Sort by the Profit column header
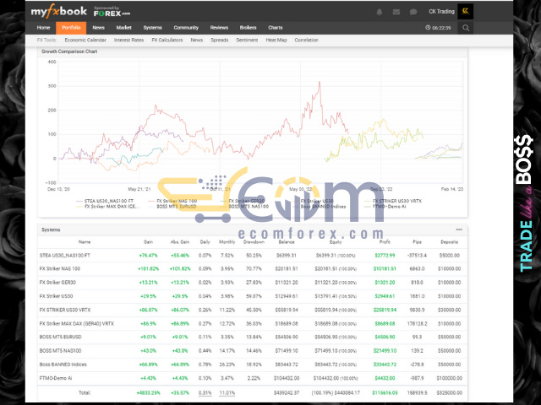Image resolution: width=541 pixels, height=405 pixels. [385, 242]
